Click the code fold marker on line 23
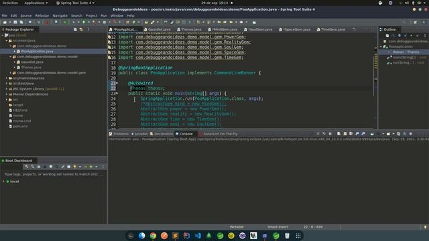Viewport: 429px width, 241px height. pyautogui.click(x=117, y=93)
